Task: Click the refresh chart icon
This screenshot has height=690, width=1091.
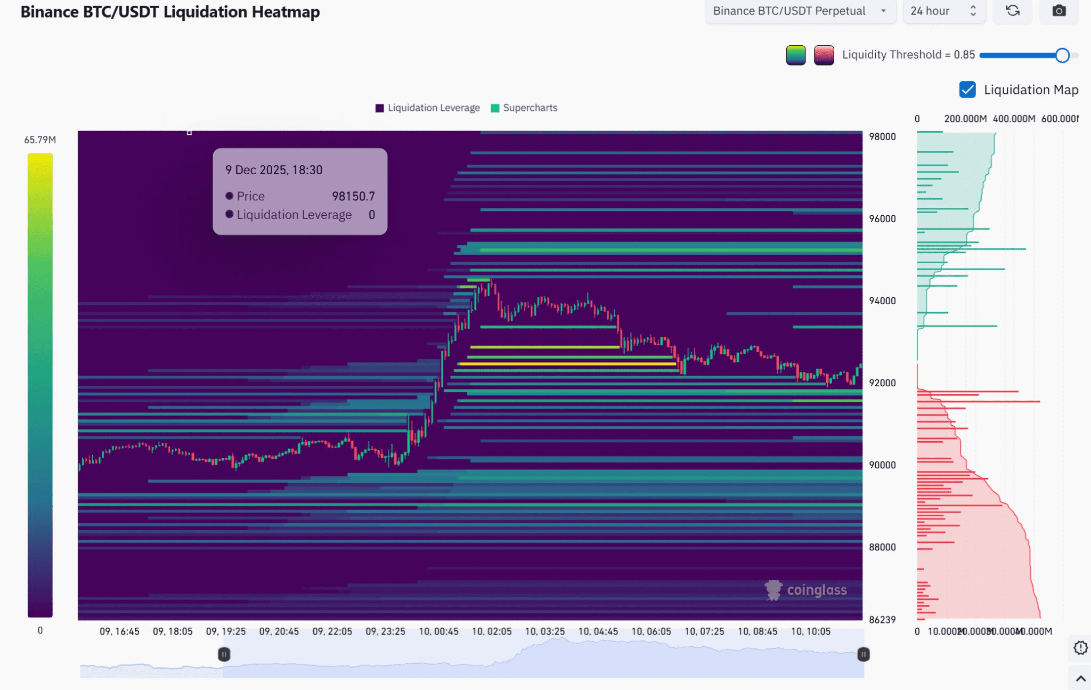Action: 1013,11
